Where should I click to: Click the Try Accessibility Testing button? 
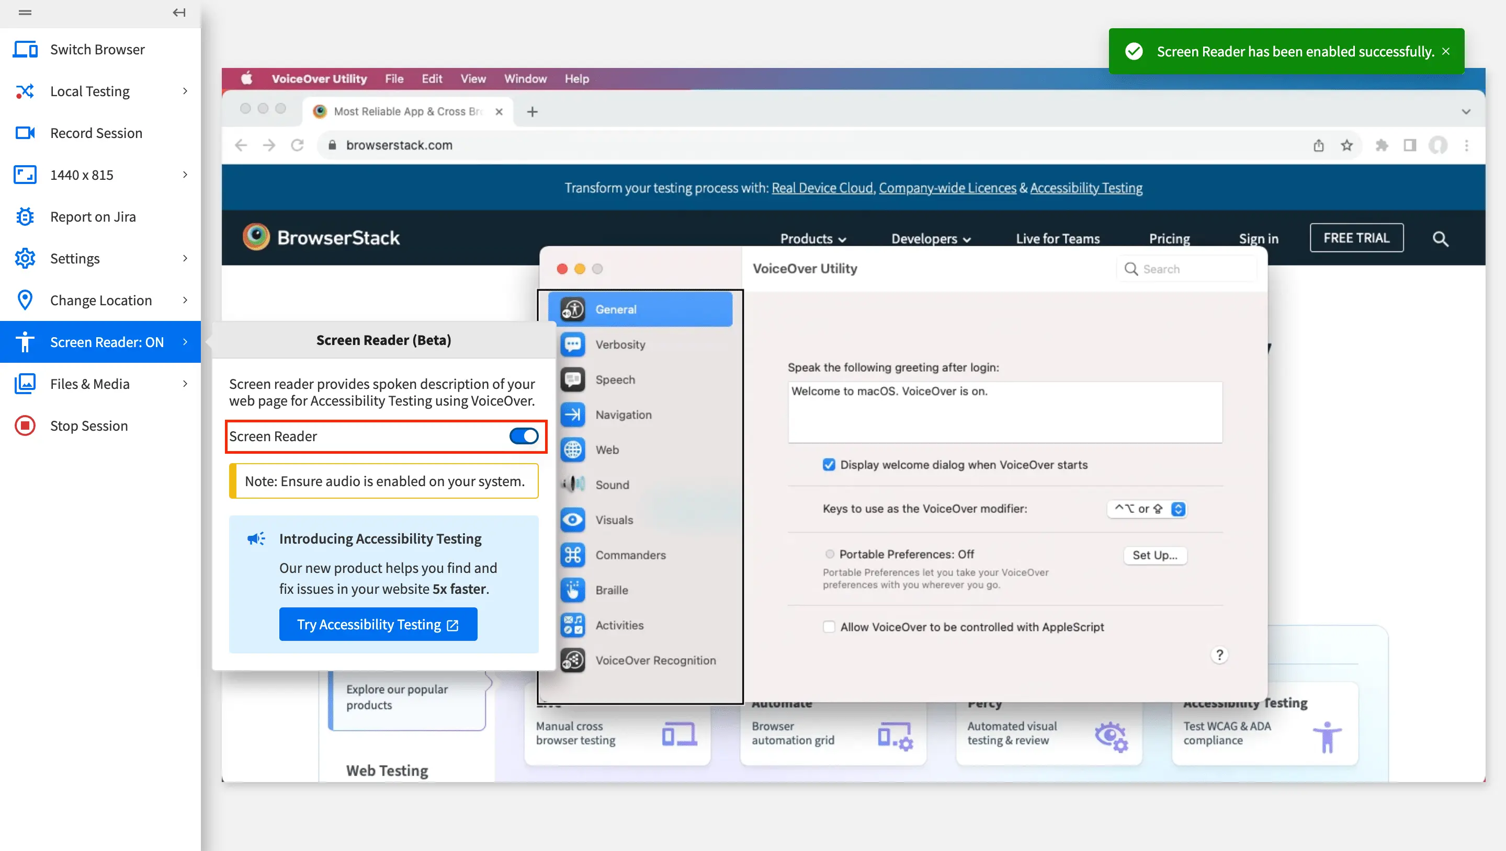[378, 624]
